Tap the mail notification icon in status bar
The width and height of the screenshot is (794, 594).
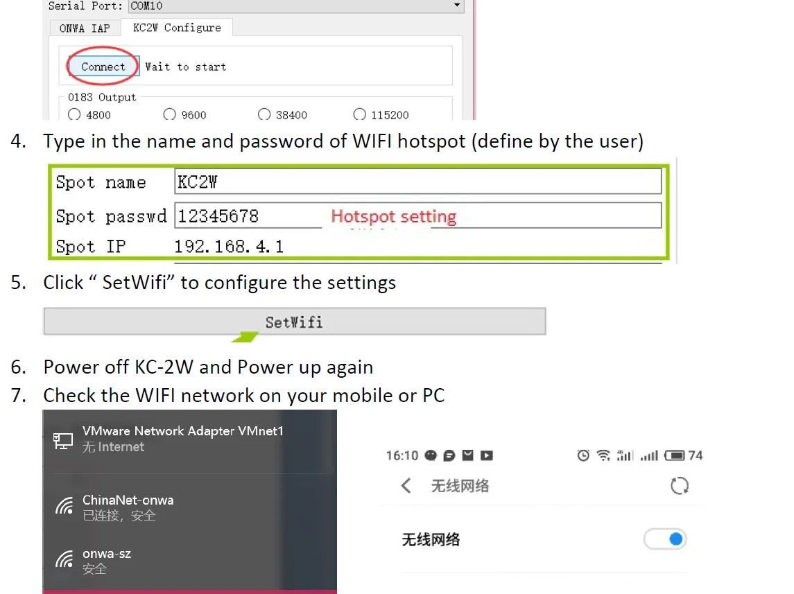(467, 455)
